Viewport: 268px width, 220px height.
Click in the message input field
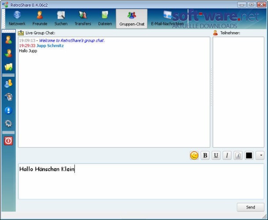[141, 181]
